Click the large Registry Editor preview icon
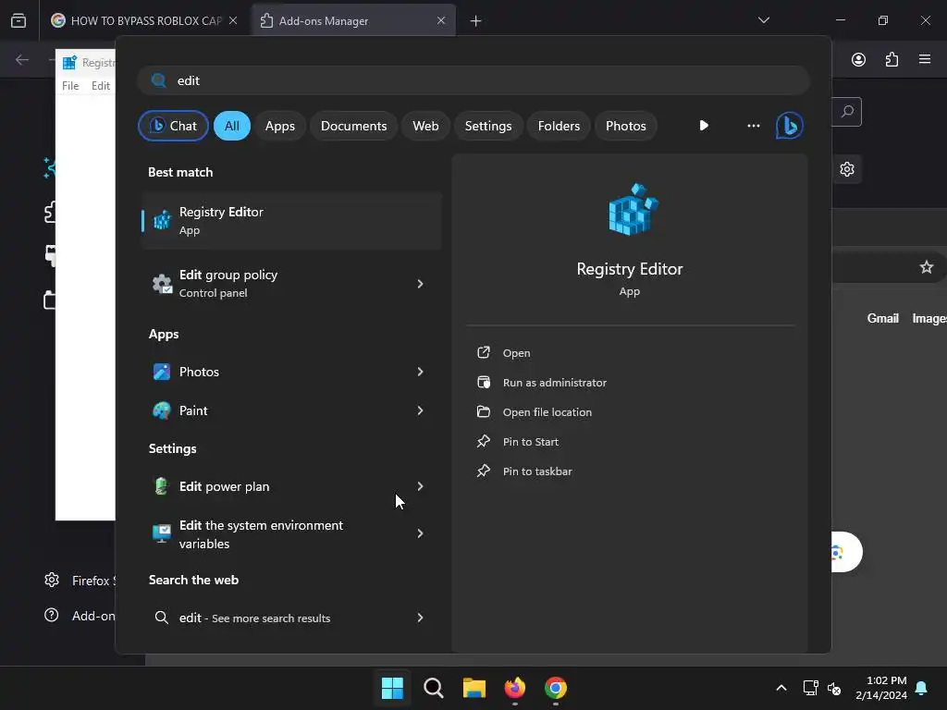 click(633, 210)
